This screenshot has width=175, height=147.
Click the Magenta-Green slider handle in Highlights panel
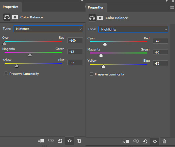(x=101, y=55)
